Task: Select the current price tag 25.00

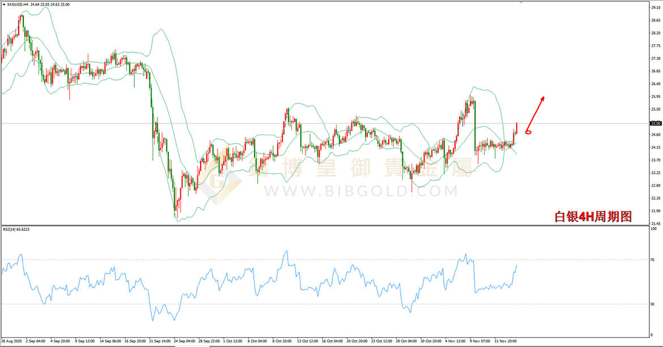Action: tap(656, 123)
